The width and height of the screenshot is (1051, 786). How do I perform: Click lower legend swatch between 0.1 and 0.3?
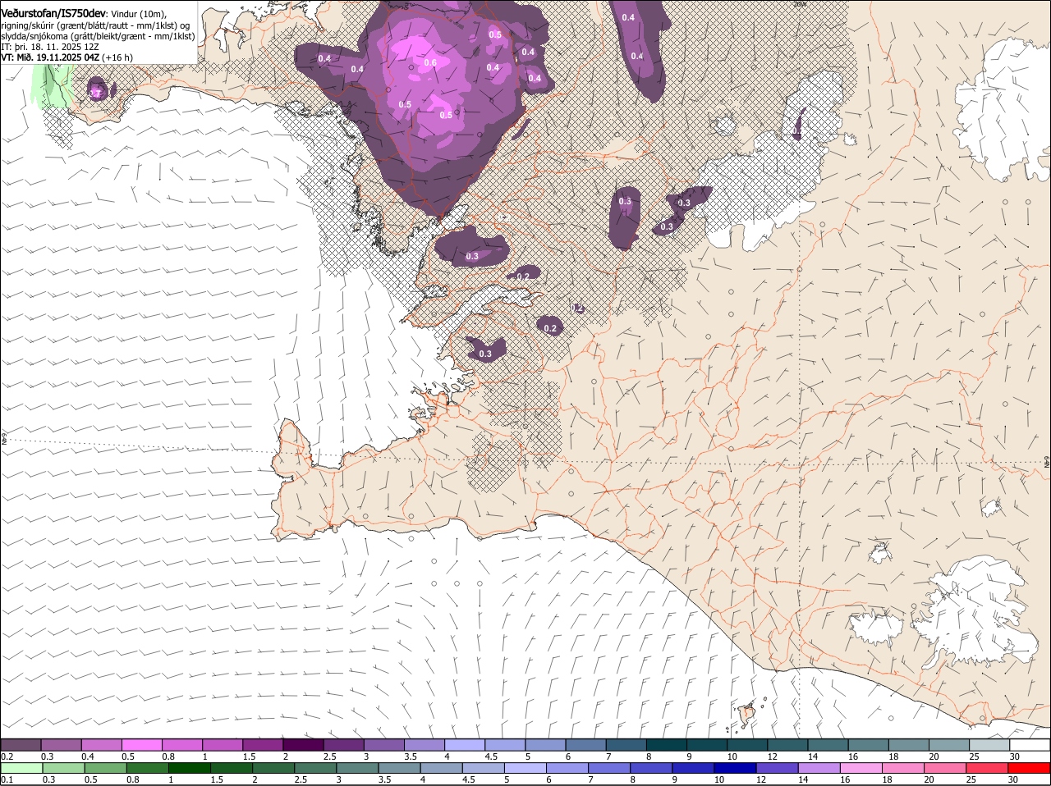[21, 768]
